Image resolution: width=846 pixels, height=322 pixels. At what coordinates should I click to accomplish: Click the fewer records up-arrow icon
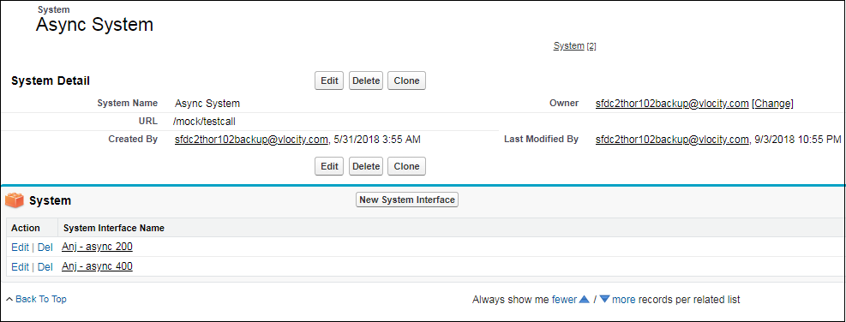584,300
